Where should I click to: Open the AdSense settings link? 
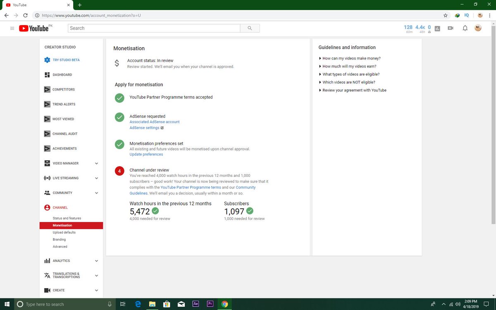coord(145,128)
